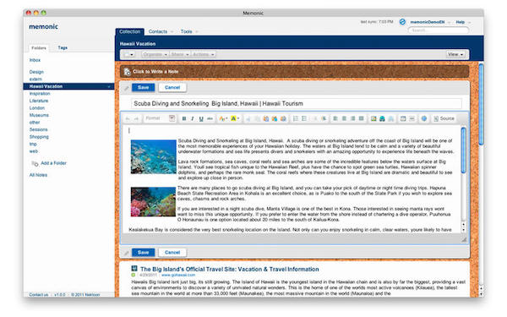Toggle strikethrough formatting

[210, 118]
